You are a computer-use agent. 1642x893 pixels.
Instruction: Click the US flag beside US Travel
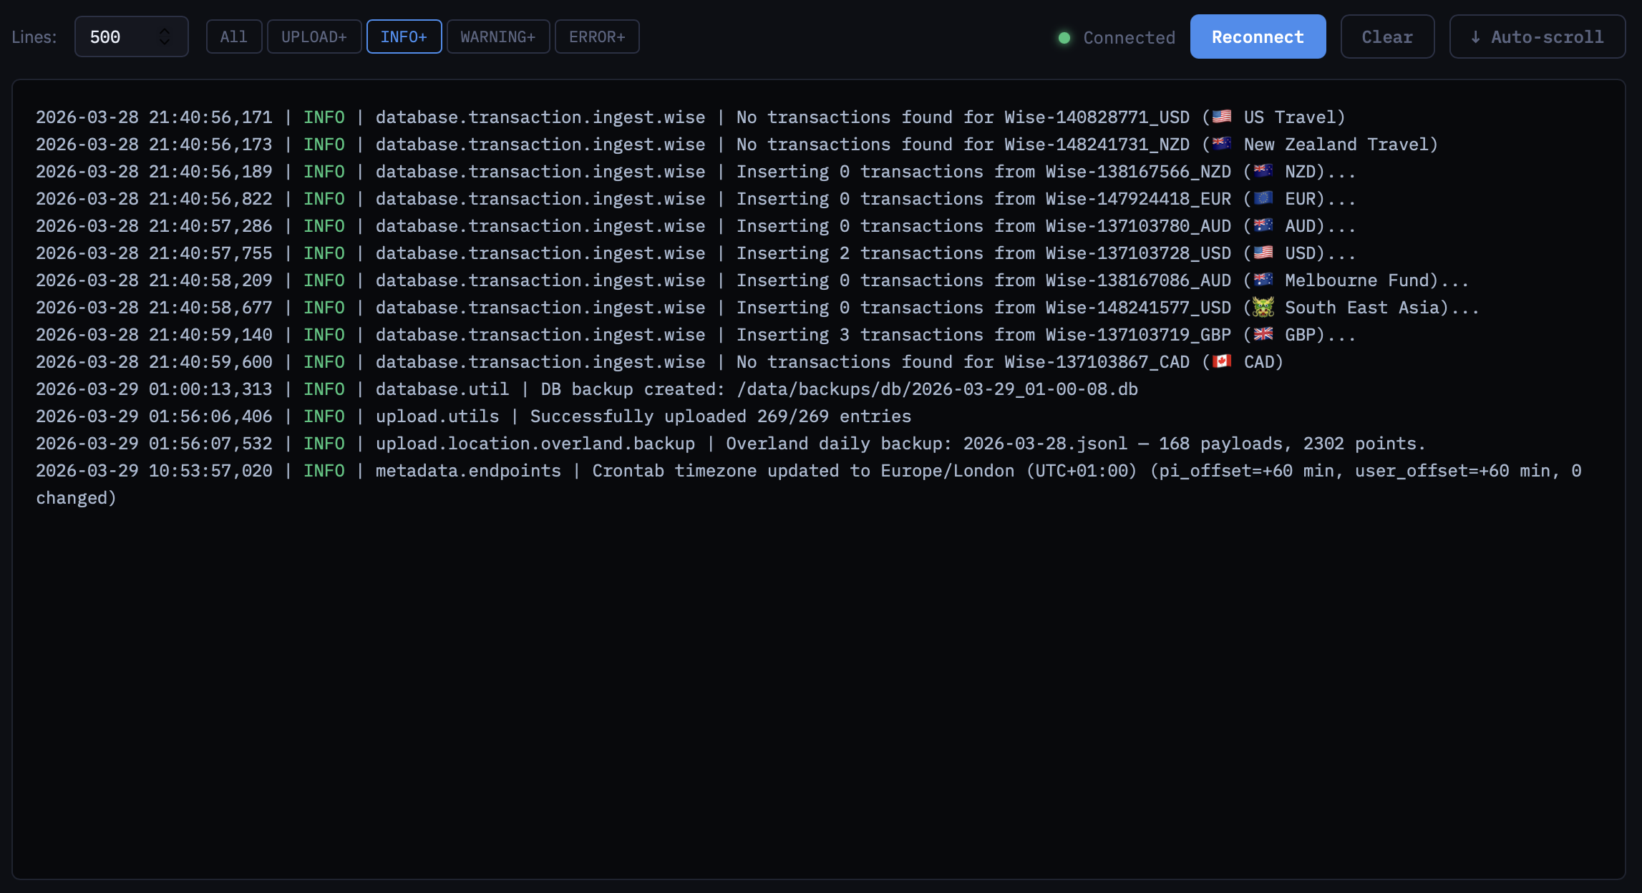[1222, 117]
